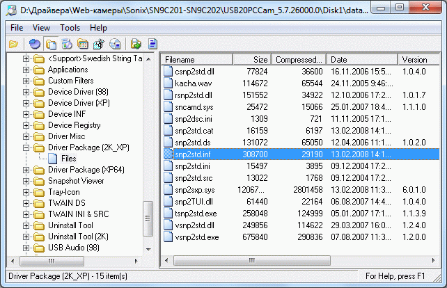The width and height of the screenshot is (447, 288).
Task: Select the snp2std.ini file name
Action: click(x=192, y=166)
